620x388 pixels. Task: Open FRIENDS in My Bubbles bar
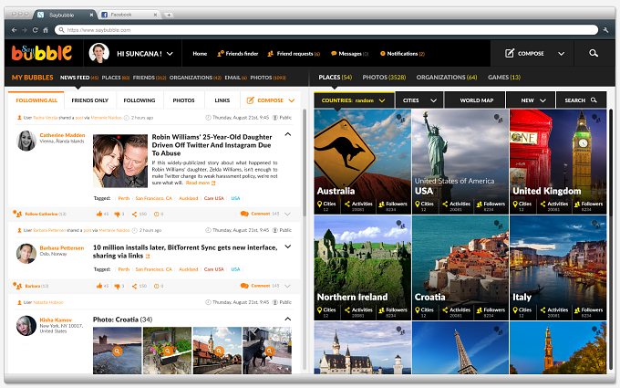point(150,78)
